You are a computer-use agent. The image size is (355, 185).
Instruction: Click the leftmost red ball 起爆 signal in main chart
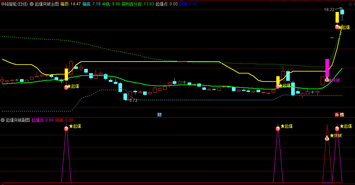(66, 87)
